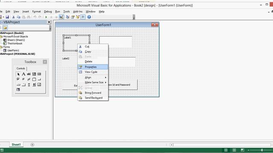Open the Debug menu
The height and width of the screenshot is (153, 273).
point(48,11)
